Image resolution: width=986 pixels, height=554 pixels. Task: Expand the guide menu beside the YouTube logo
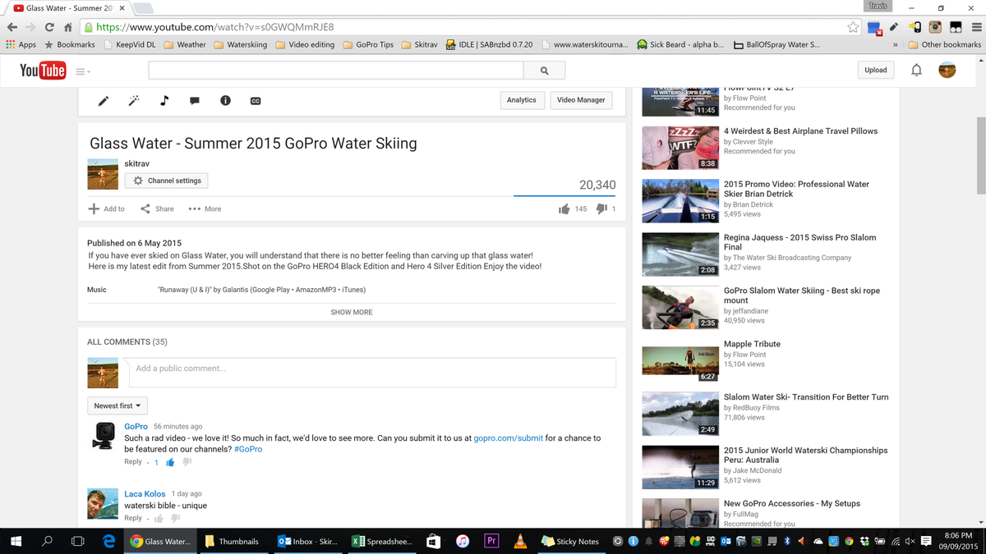coord(81,71)
